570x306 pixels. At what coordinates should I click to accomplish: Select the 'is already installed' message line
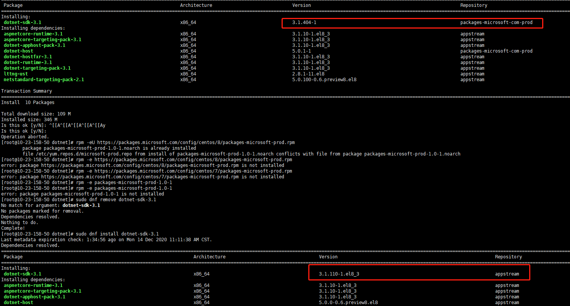tap(109, 148)
